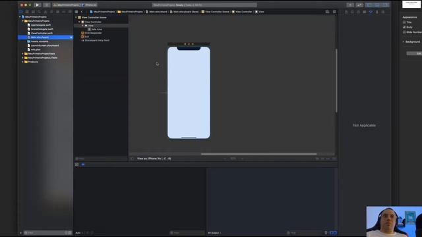Click the adjust editor options icon
This screenshot has width=422, height=237.
coord(327,12)
